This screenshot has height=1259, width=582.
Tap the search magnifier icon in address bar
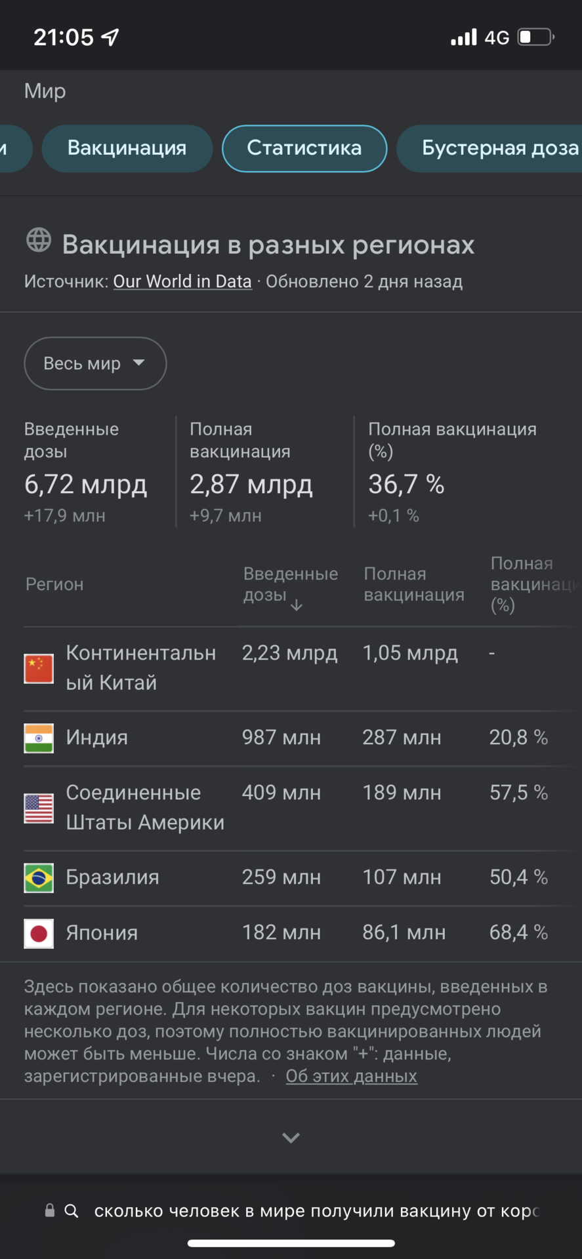(72, 1210)
